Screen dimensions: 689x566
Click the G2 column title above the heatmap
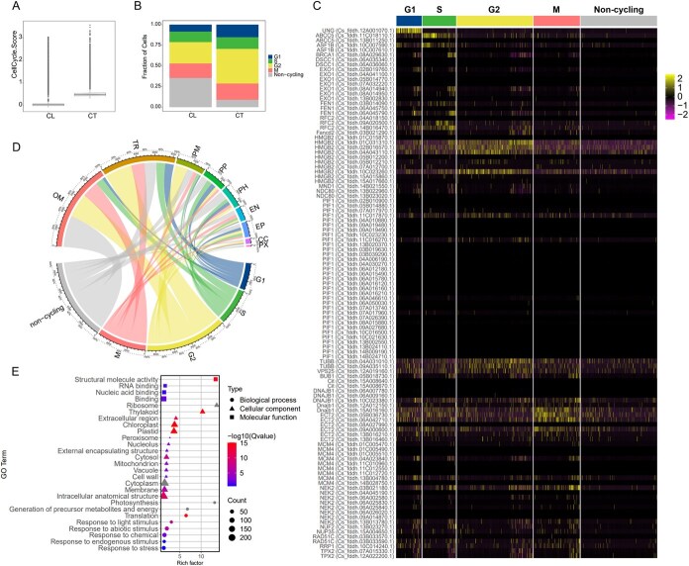tap(494, 9)
